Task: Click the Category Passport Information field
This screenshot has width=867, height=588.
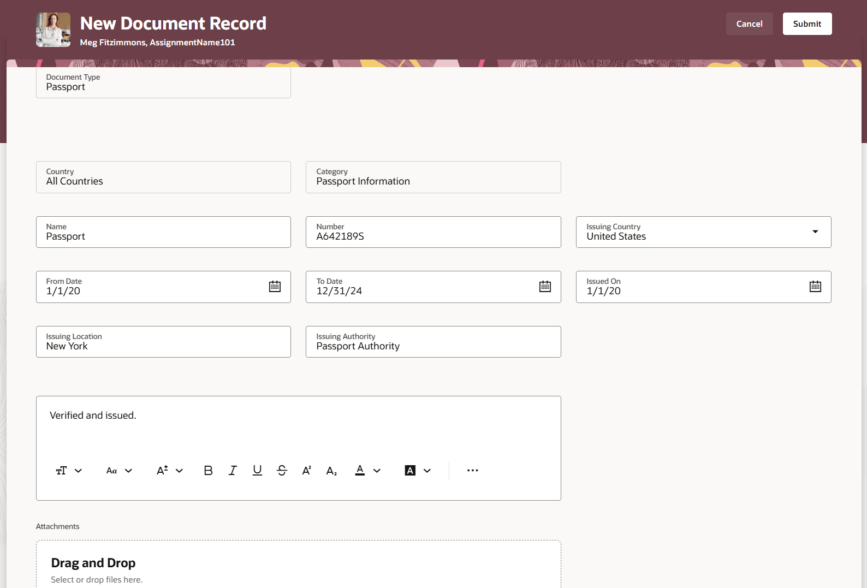Action: (433, 177)
